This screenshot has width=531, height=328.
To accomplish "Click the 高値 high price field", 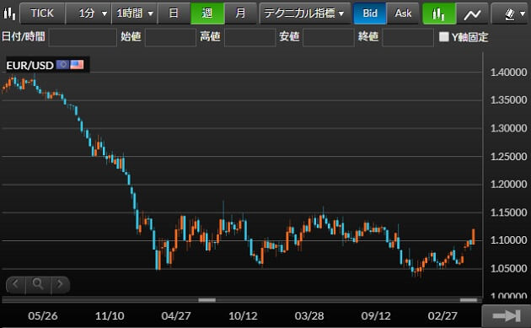I will click(249, 37).
